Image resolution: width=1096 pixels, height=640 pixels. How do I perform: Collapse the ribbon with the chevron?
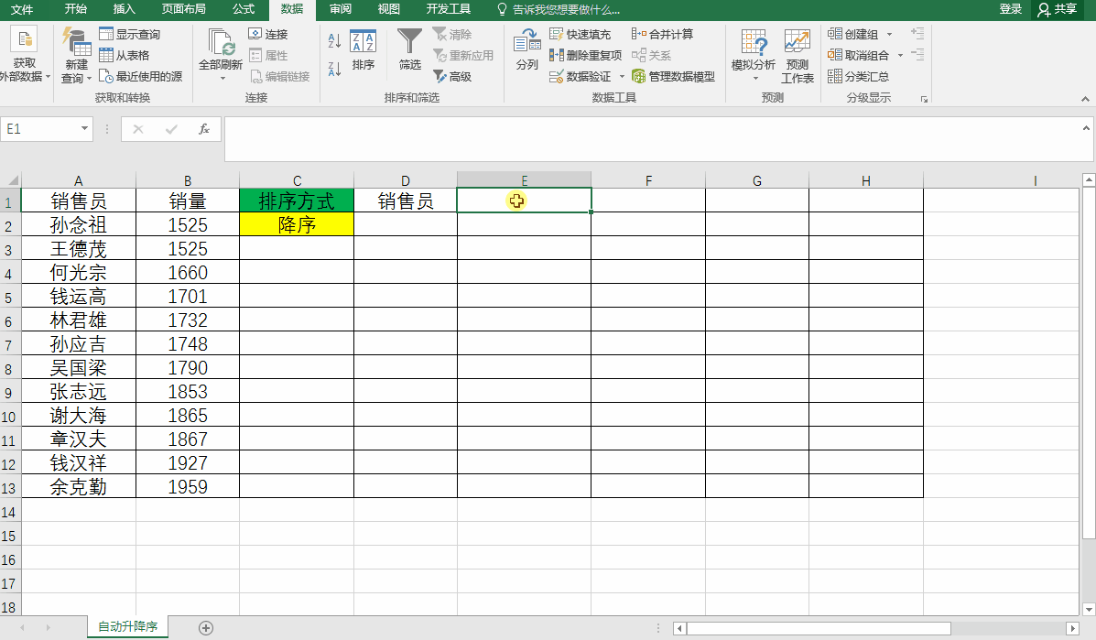point(1085,99)
